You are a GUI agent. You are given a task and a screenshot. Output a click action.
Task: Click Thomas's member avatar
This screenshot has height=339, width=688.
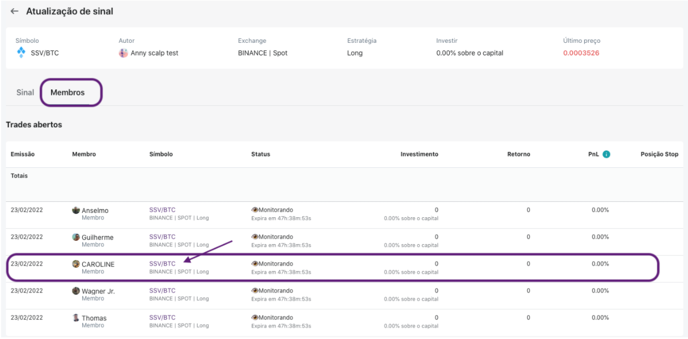[x=76, y=318]
